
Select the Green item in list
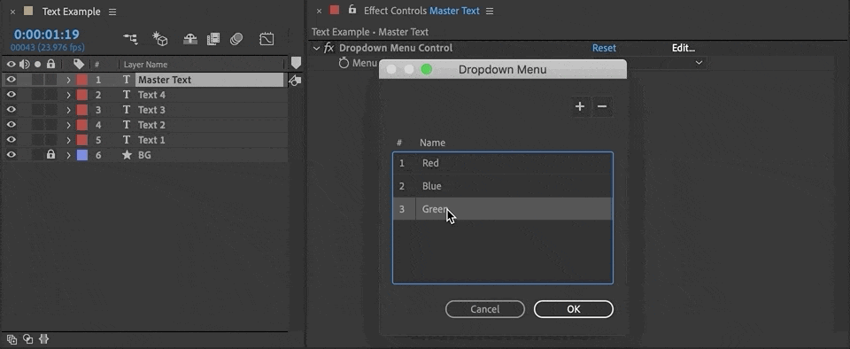point(503,209)
